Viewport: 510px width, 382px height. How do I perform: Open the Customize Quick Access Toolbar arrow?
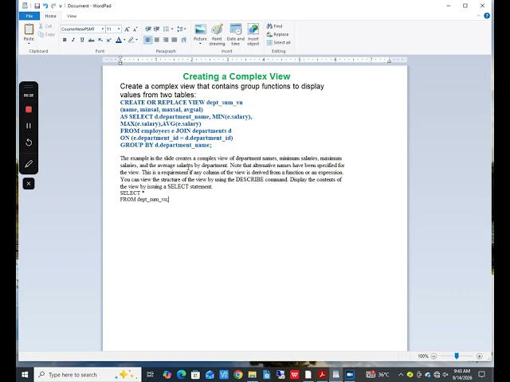point(61,6)
